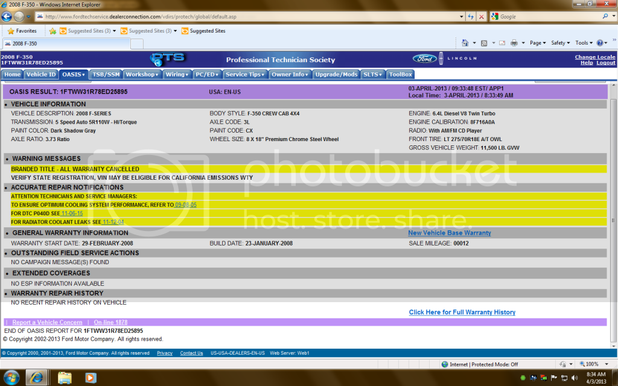Open the Safety menu dropdown
Screen dimensions: 618x386
(560, 43)
